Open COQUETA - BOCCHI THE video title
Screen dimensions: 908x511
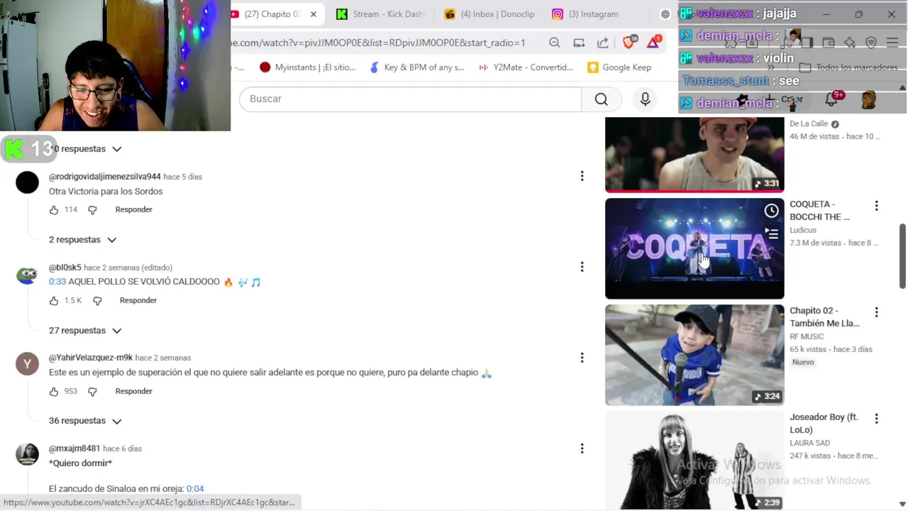point(819,211)
